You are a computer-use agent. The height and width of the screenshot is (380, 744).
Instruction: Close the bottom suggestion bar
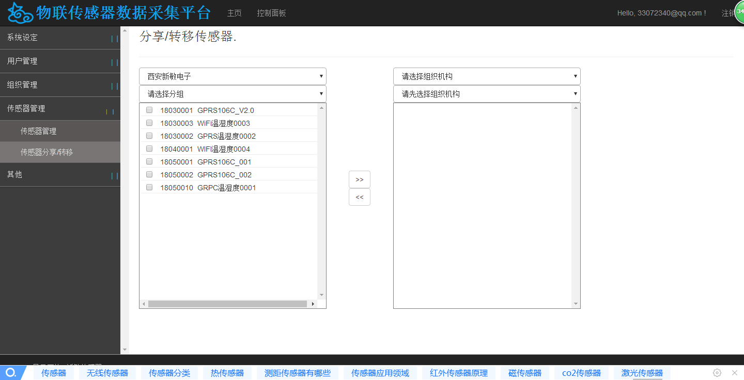click(735, 373)
